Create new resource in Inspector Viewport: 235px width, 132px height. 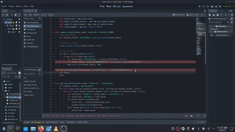coord(210,15)
